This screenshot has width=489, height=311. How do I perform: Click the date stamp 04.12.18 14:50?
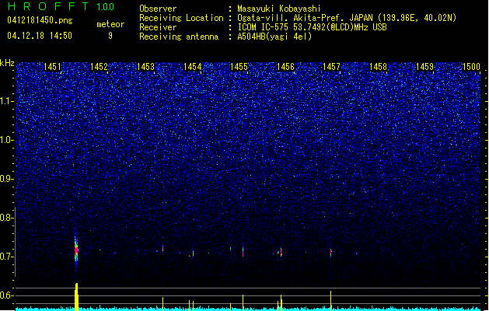(x=40, y=36)
